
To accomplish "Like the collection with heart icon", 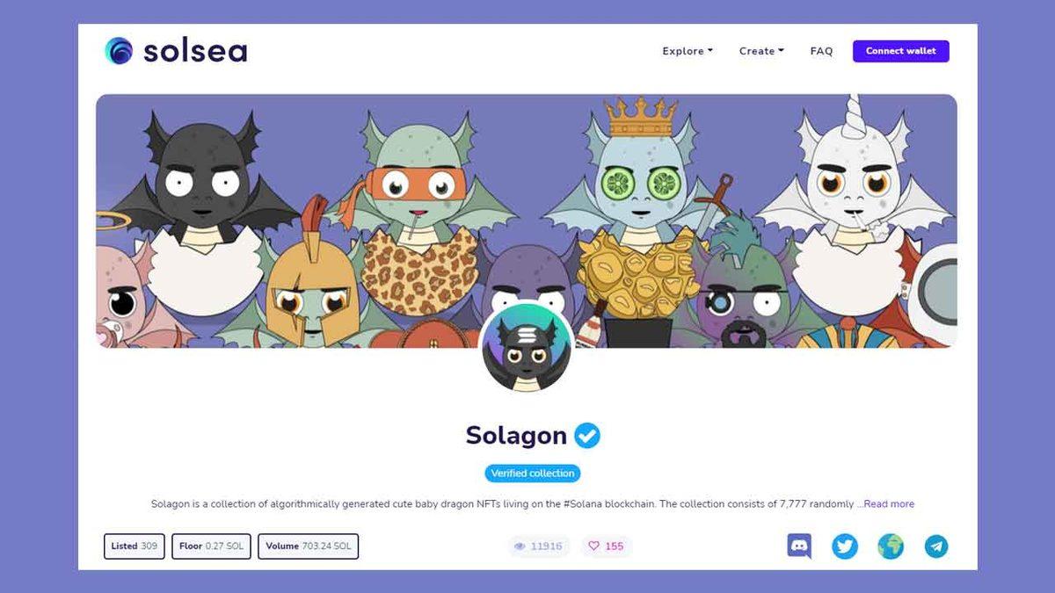I will tap(593, 546).
